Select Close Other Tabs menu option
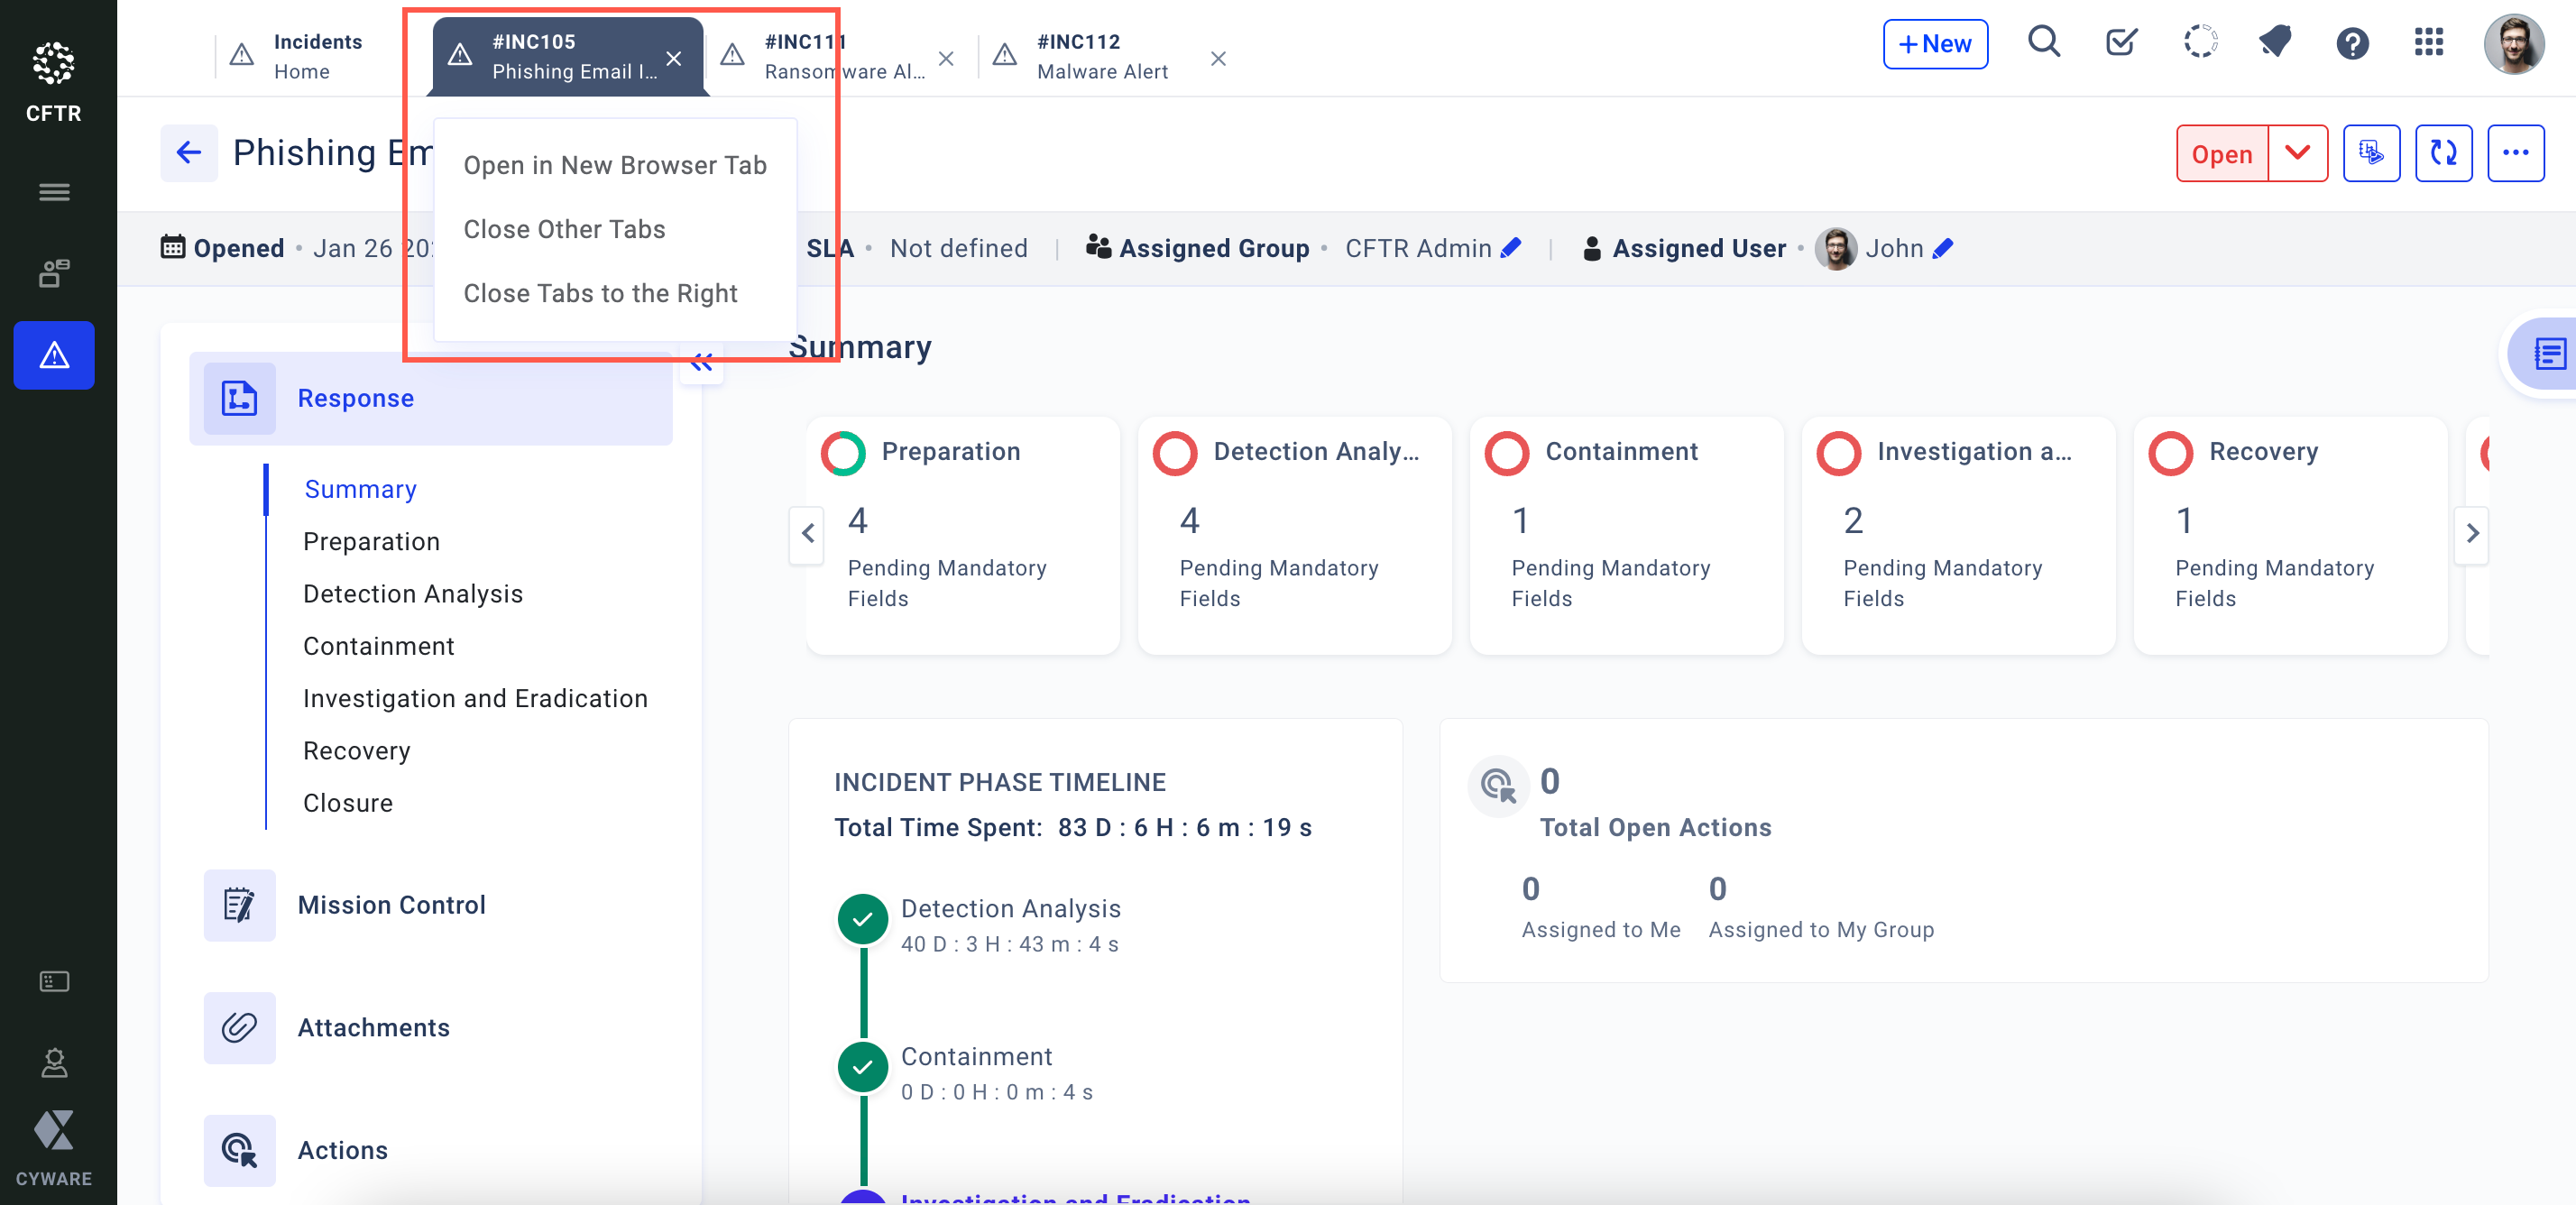The image size is (2576, 1205). pyautogui.click(x=564, y=228)
